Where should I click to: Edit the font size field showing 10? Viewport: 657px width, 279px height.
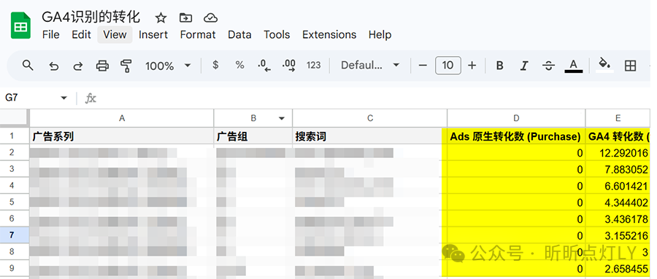(x=448, y=66)
